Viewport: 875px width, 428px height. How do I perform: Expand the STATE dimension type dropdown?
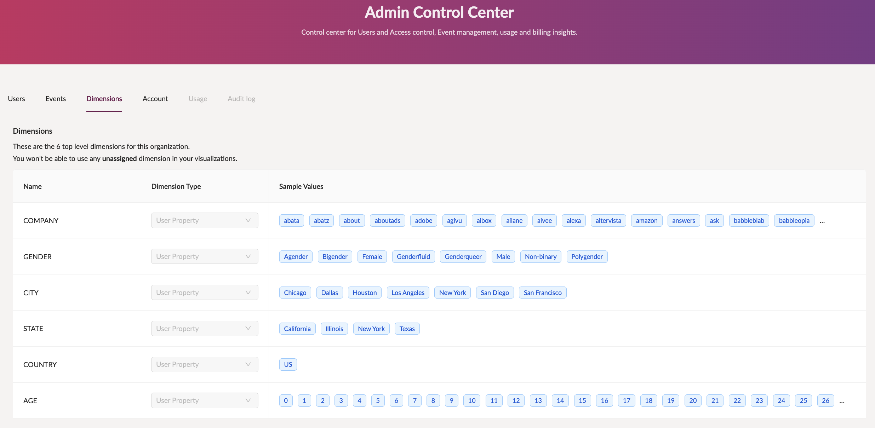(204, 329)
